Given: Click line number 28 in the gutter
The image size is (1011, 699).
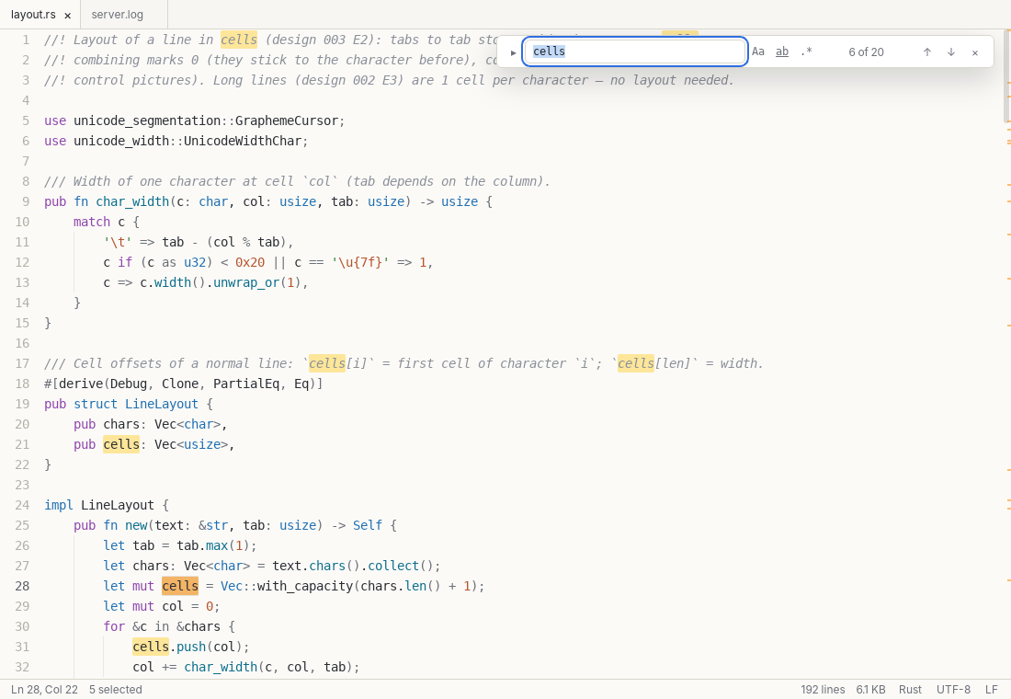Looking at the screenshot, I should 22,586.
